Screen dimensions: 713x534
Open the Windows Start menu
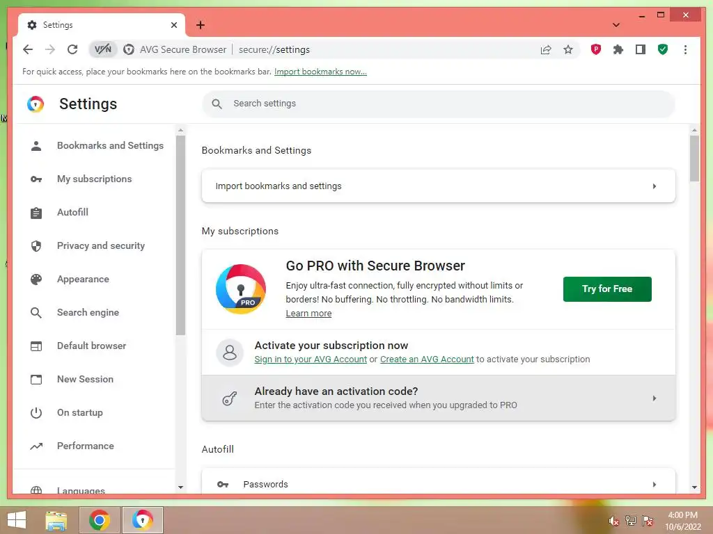point(17,520)
